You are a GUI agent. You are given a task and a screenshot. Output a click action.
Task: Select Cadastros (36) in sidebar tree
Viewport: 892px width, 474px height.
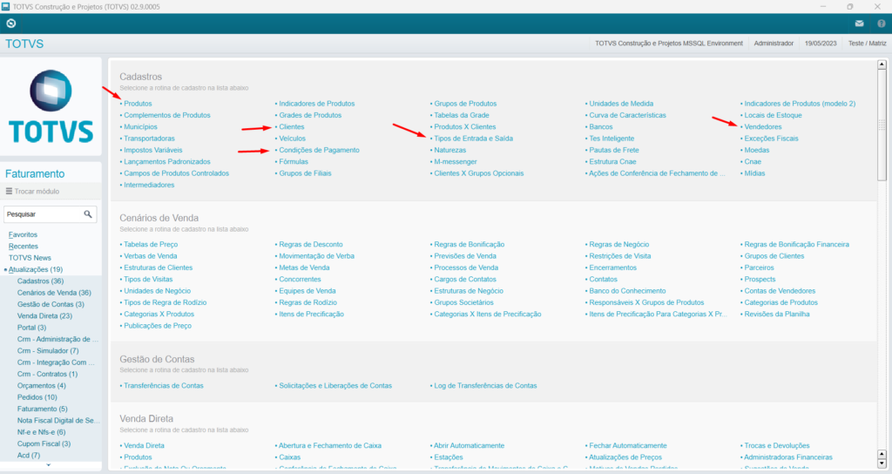click(x=40, y=281)
